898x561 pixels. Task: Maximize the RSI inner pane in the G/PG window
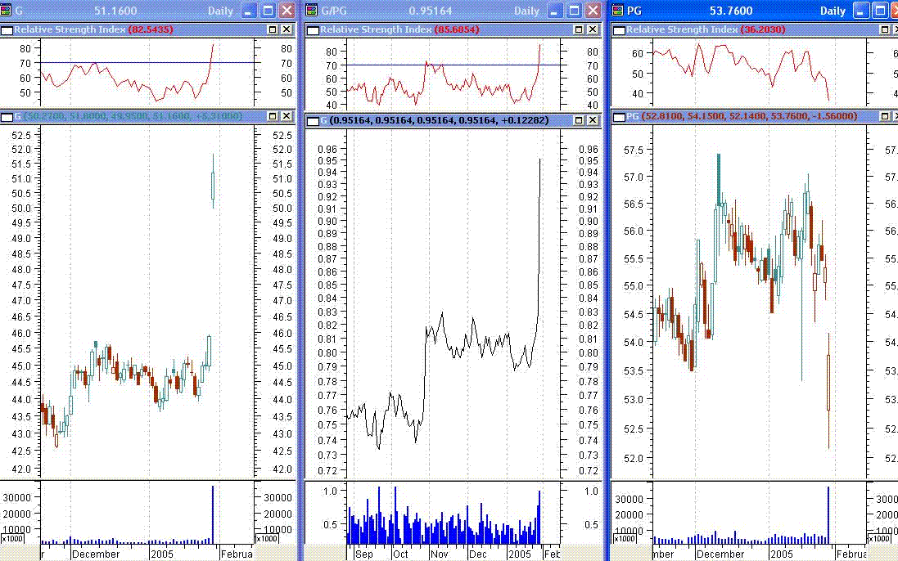(x=579, y=29)
